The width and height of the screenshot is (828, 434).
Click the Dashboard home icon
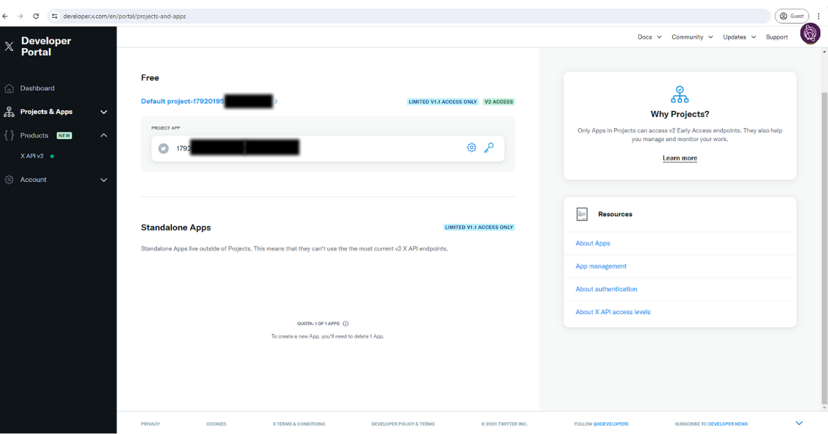(x=9, y=88)
